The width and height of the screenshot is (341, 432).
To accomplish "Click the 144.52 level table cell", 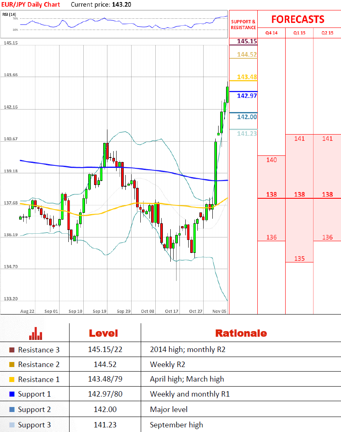I will pos(105,365).
